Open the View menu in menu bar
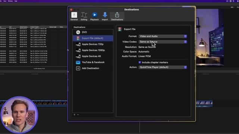 [x=5, y=1]
